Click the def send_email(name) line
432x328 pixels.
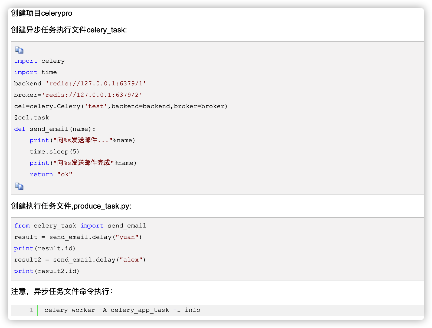[x=55, y=129]
